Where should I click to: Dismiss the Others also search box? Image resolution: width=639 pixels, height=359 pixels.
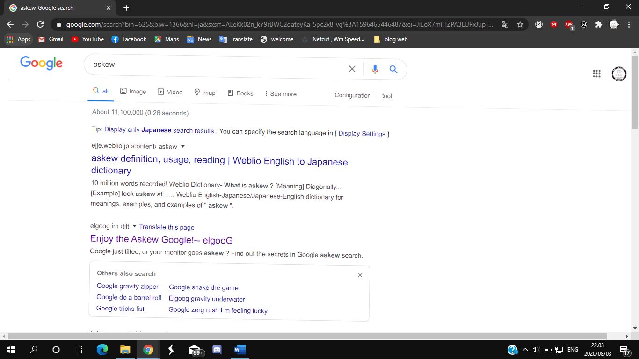(360, 275)
